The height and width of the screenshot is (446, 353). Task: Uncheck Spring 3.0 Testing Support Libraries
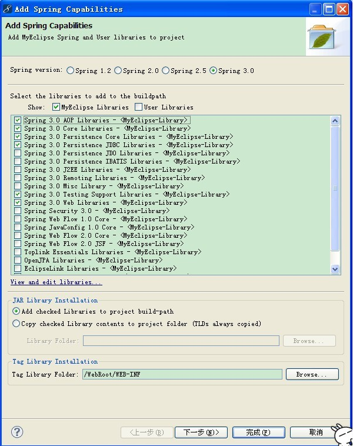[x=18, y=195]
